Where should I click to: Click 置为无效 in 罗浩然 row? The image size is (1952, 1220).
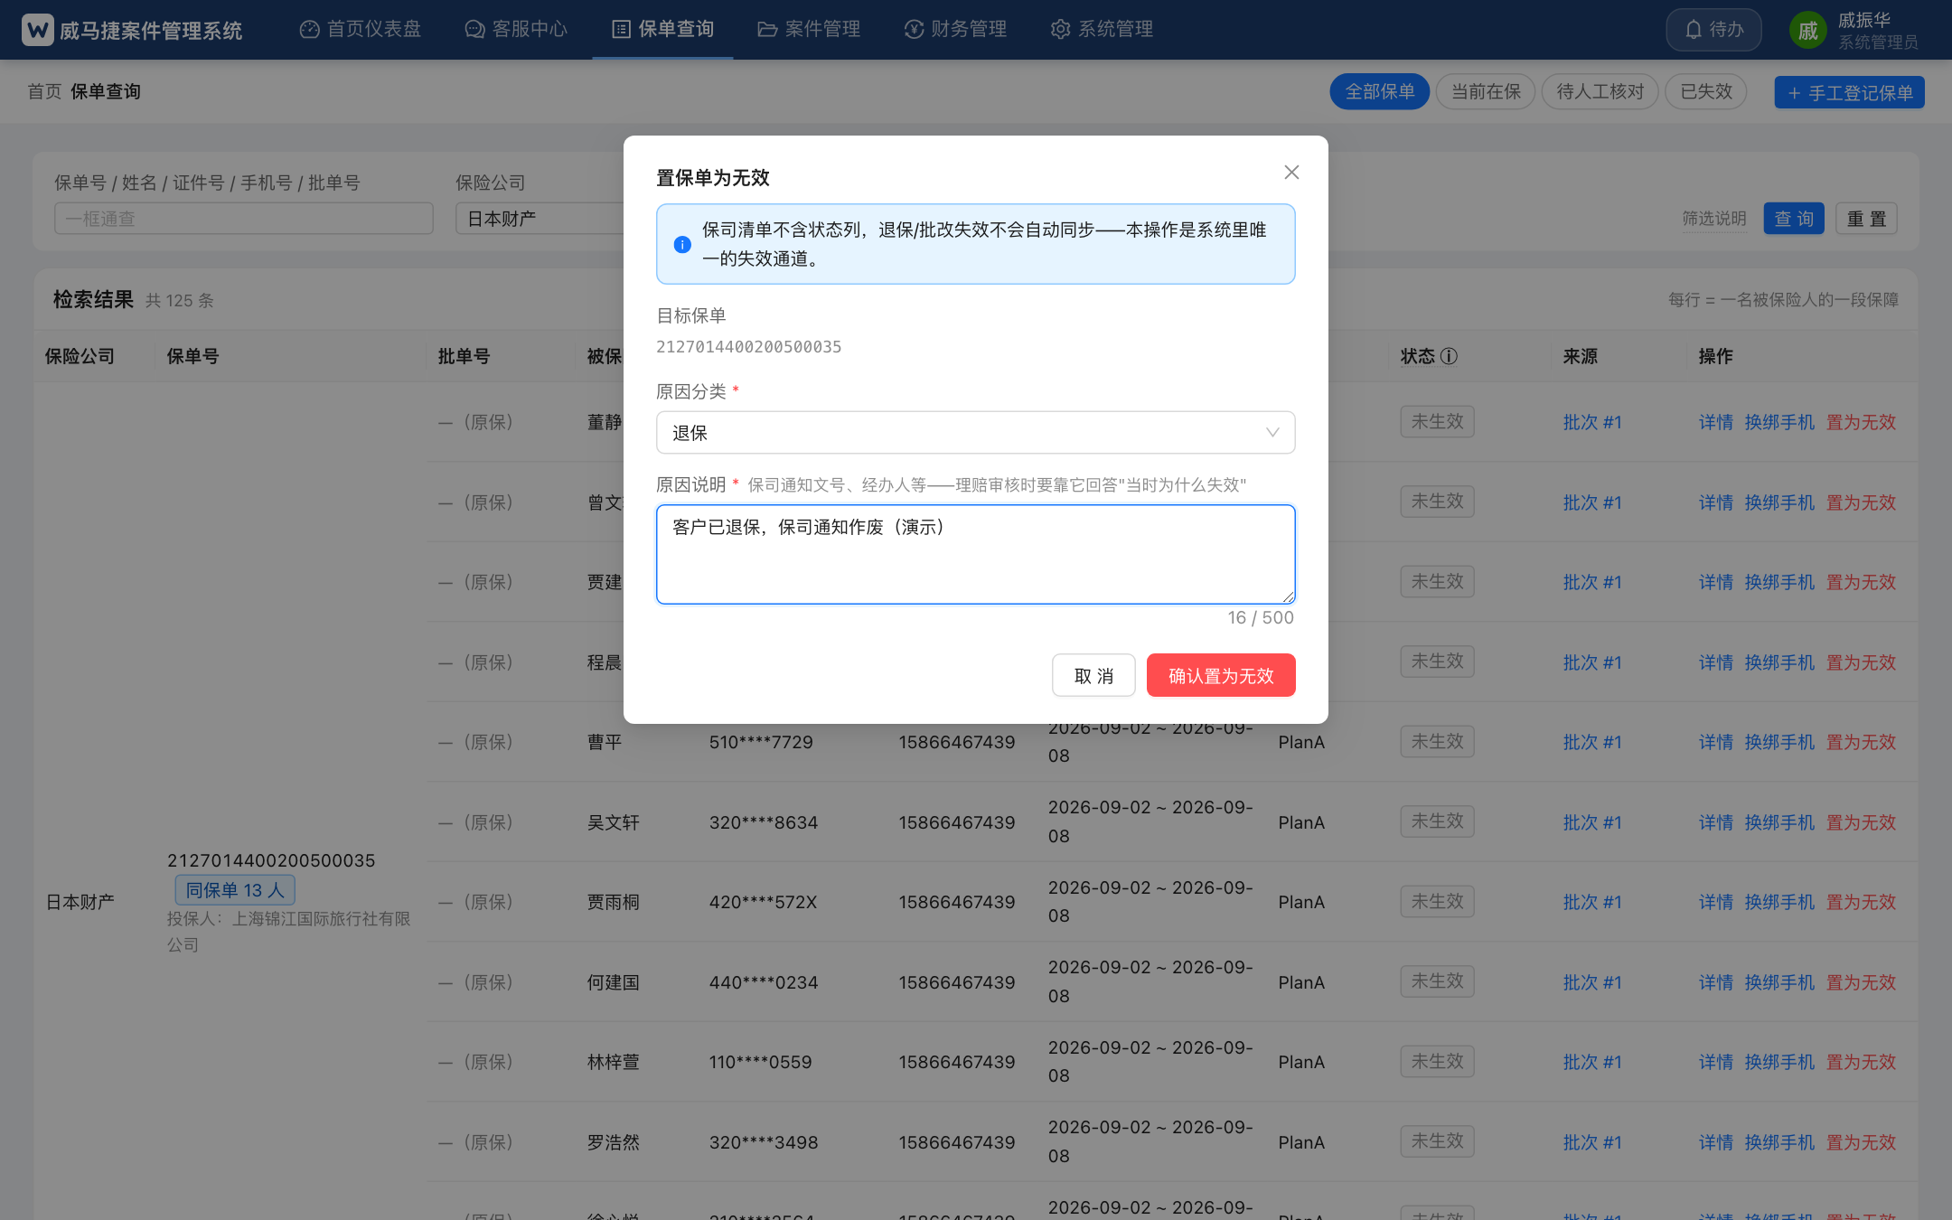[x=1862, y=1142]
